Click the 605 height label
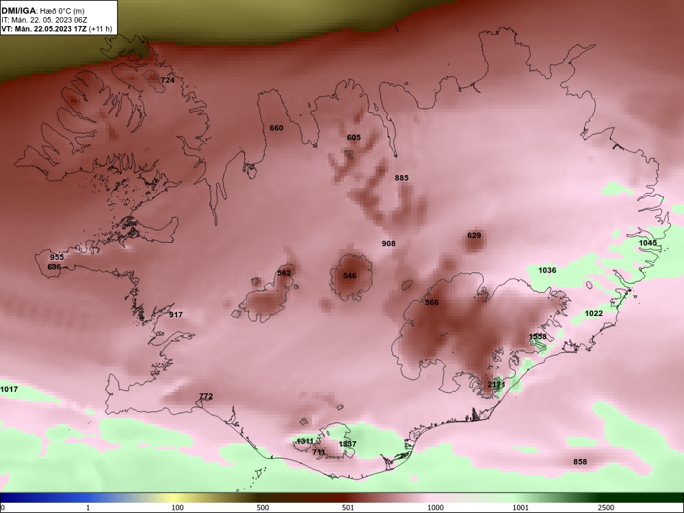The height and width of the screenshot is (513, 684). (354, 137)
